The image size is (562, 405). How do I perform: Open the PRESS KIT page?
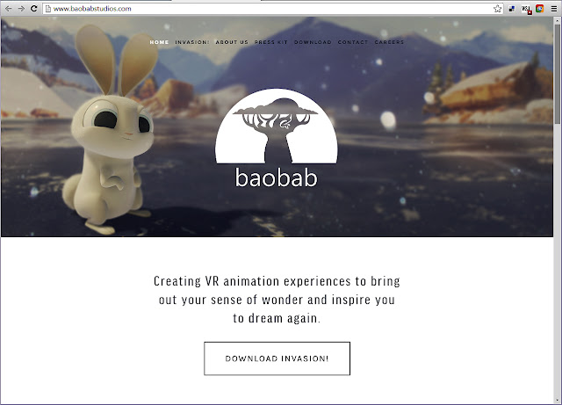271,42
